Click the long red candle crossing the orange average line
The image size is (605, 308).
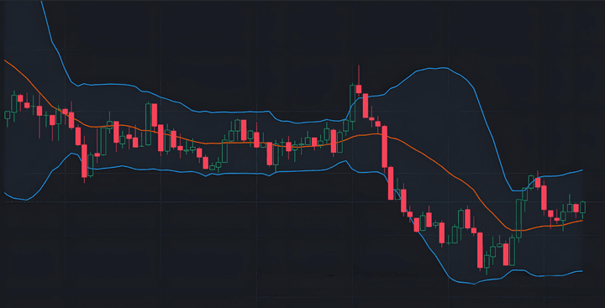(x=384, y=147)
